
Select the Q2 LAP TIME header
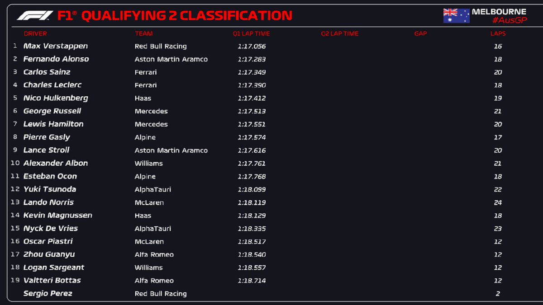(x=339, y=33)
